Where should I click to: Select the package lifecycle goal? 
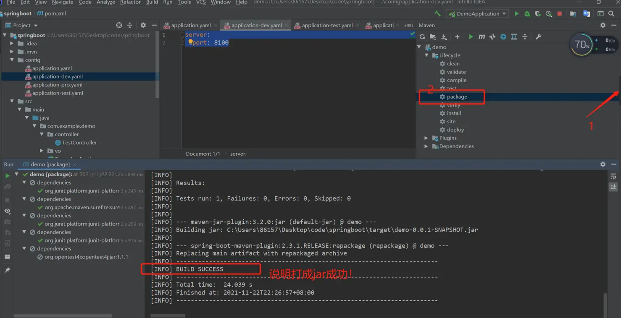point(457,96)
